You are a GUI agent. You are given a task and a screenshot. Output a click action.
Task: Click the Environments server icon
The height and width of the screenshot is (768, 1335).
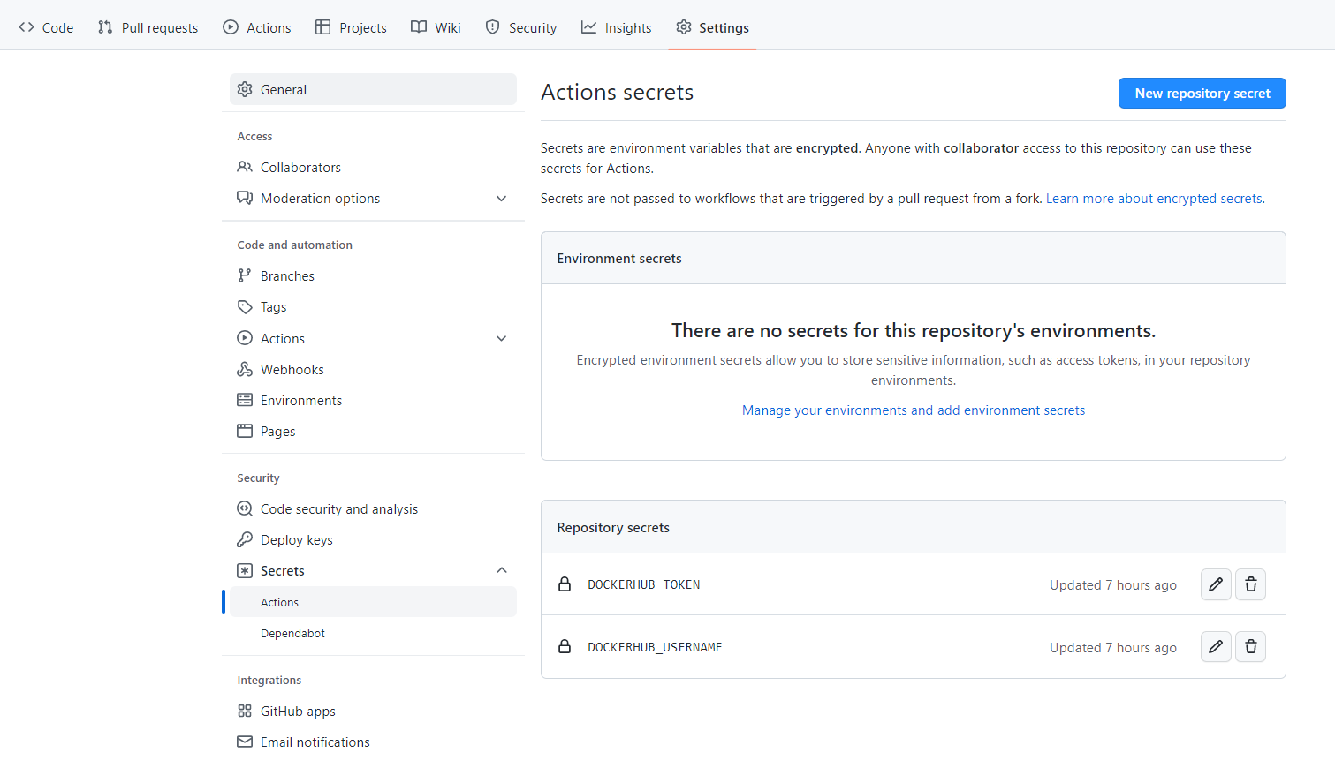[245, 400]
